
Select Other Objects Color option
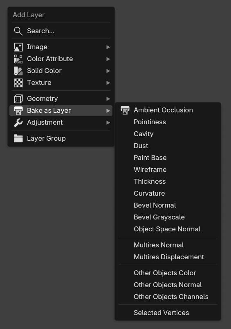pyautogui.click(x=168, y=273)
